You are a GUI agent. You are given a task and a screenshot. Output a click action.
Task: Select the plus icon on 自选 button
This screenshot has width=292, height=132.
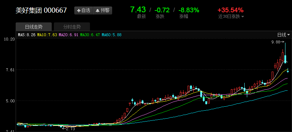pos(79,11)
